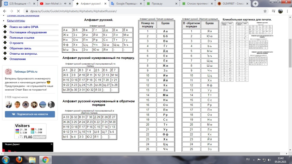Click cell 'А 33' in reverse numbered table
The image size is (292, 164).
click(66, 117)
